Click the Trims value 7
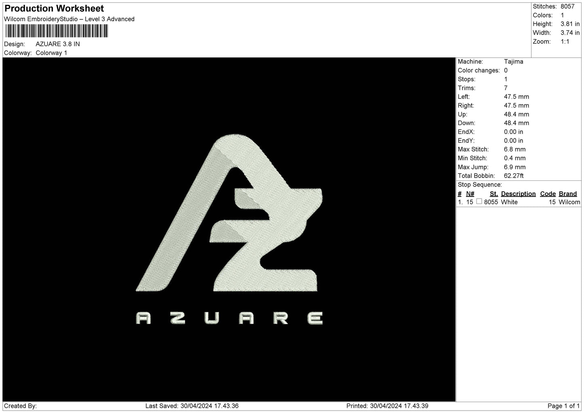Screen dimensions: 584x413 pyautogui.click(x=506, y=88)
